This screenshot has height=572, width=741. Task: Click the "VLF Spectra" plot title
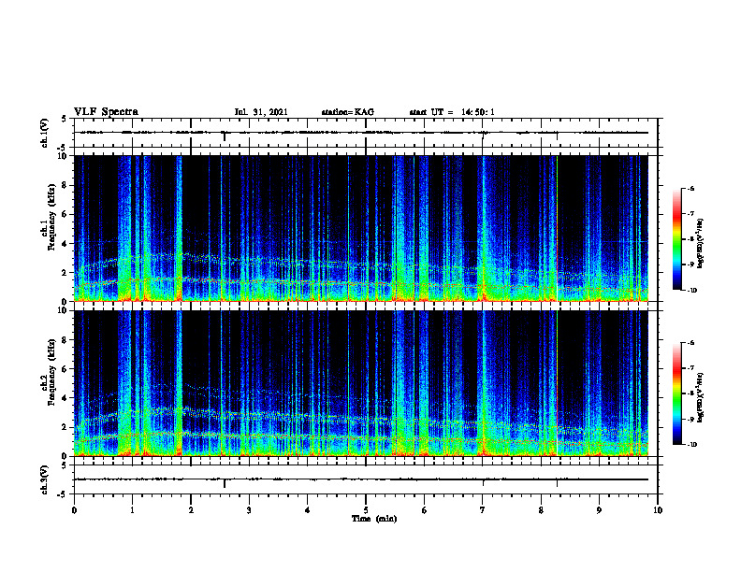(106, 112)
